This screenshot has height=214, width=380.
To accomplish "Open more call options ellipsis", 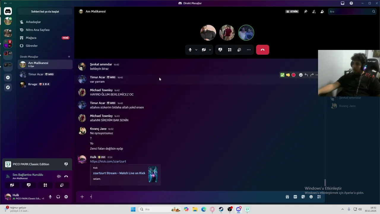I will tap(249, 50).
